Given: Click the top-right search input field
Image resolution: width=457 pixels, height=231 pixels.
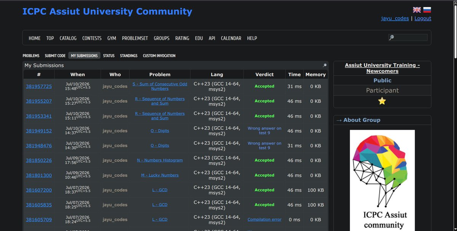Looking at the screenshot, I should pyautogui.click(x=408, y=37).
